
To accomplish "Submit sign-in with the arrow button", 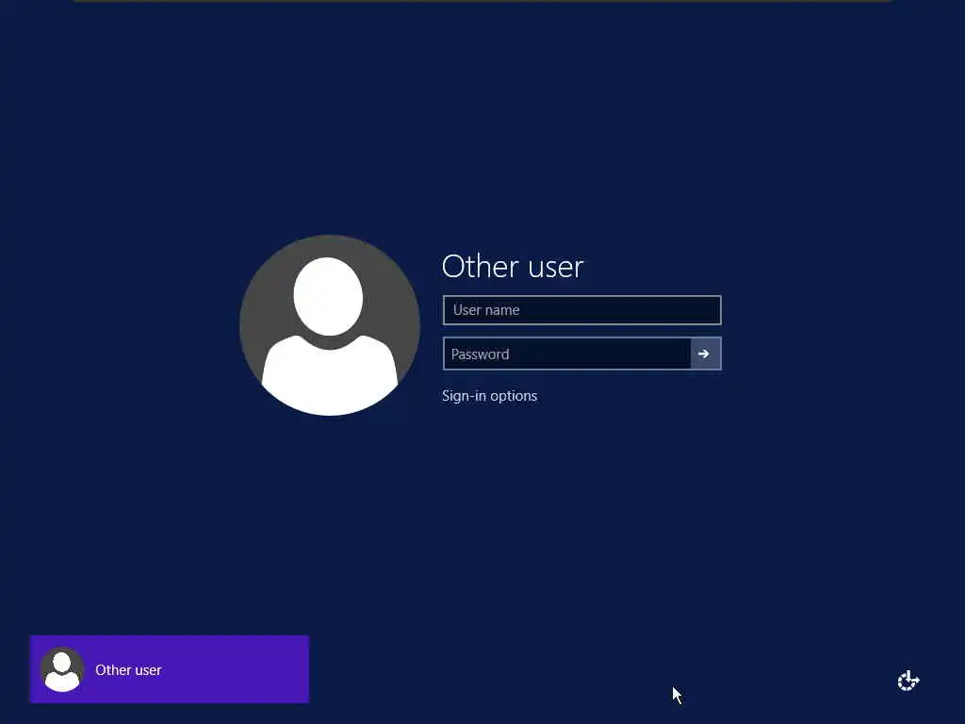I will [x=706, y=354].
